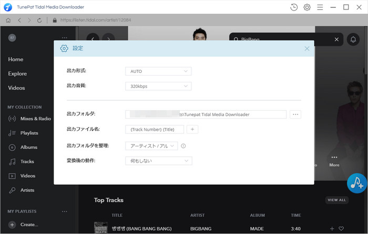Click View All for Top Tracks
368x234 pixels.
coord(337,200)
